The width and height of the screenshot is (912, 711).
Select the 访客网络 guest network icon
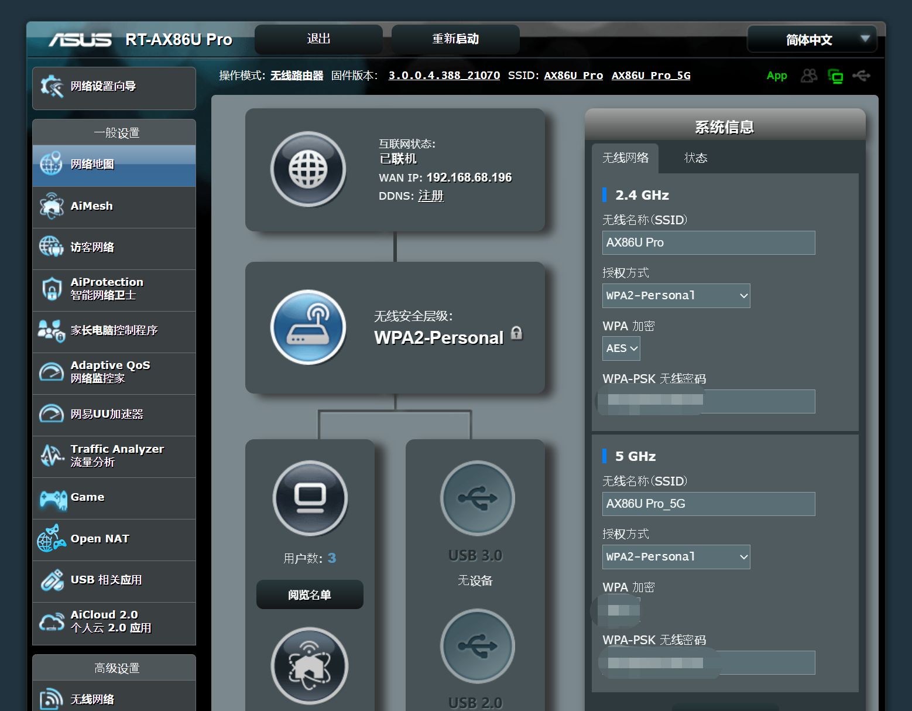tap(51, 247)
